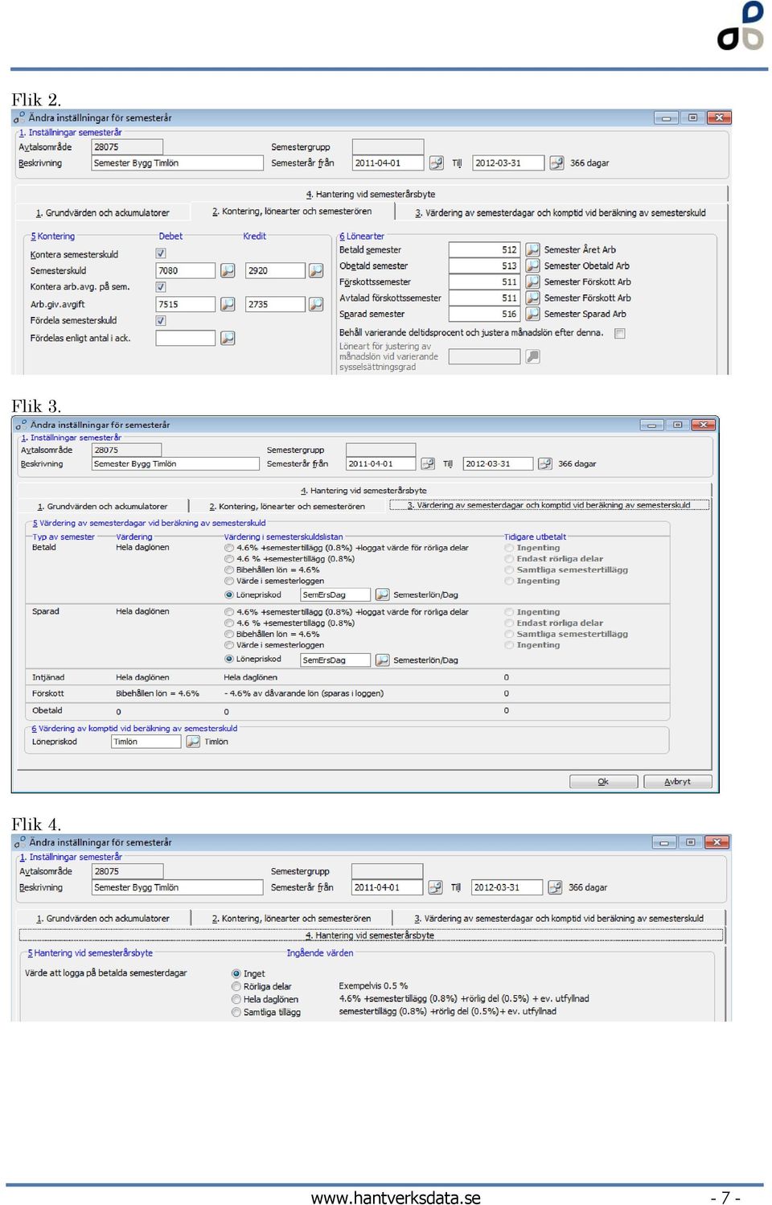Open the Till date calendar in Flik 3
This screenshot has height=1205, width=772.
[x=544, y=464]
